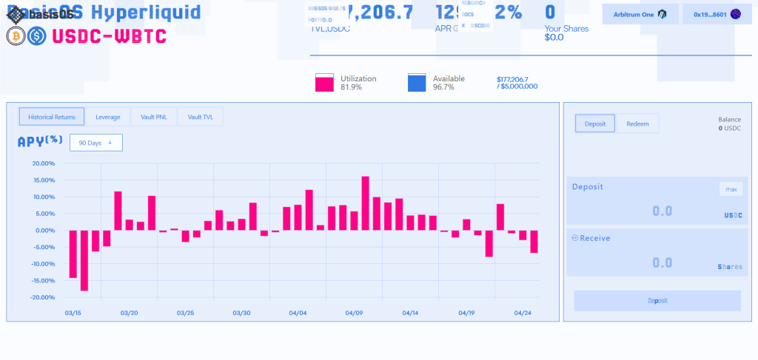Click the -20.00% y-axis label
The width and height of the screenshot is (758, 360).
coord(42,297)
